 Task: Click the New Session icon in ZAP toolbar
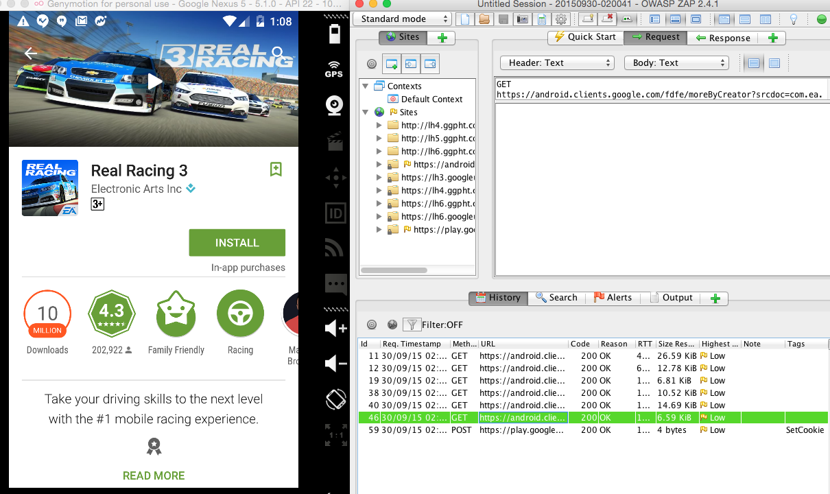coord(466,19)
